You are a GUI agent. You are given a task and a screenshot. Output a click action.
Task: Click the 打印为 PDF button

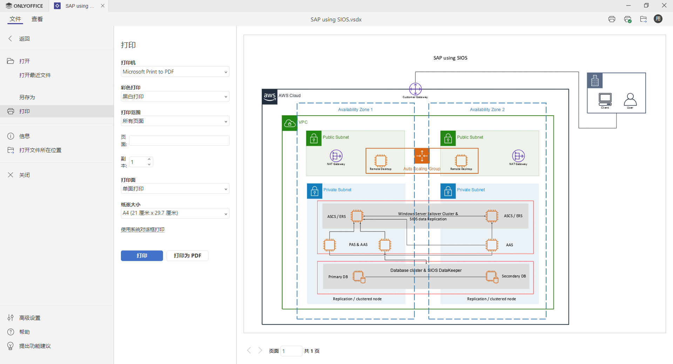pos(187,256)
